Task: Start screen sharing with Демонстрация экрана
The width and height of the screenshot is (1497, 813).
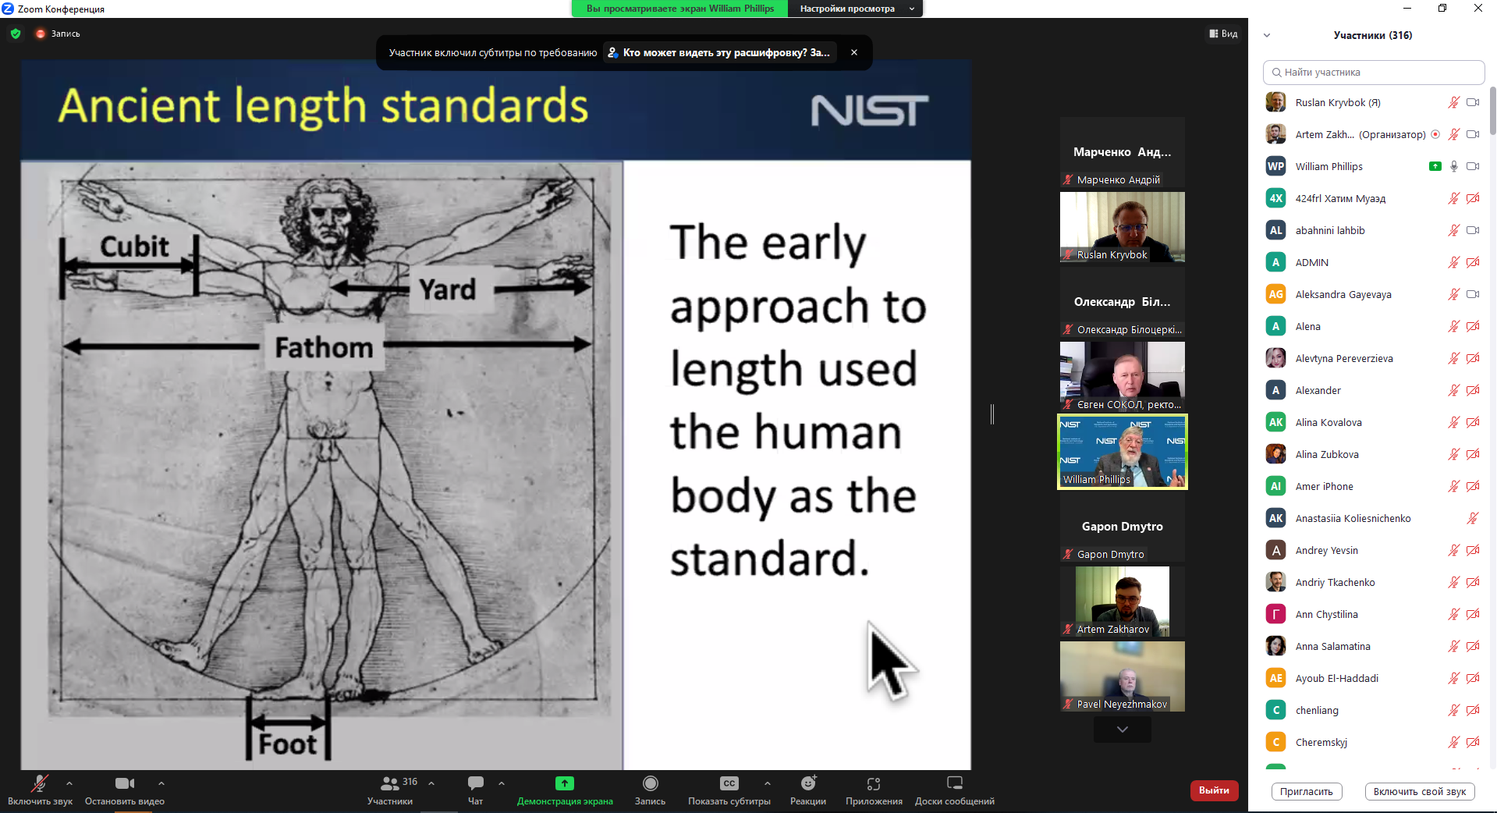Action: (x=565, y=790)
